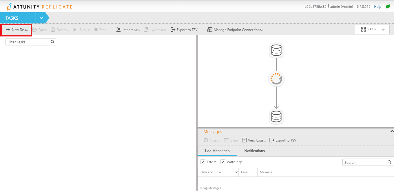Viewport: 394px width, 191px height.
Task: Select the TASKS tab header
Action: point(18,18)
